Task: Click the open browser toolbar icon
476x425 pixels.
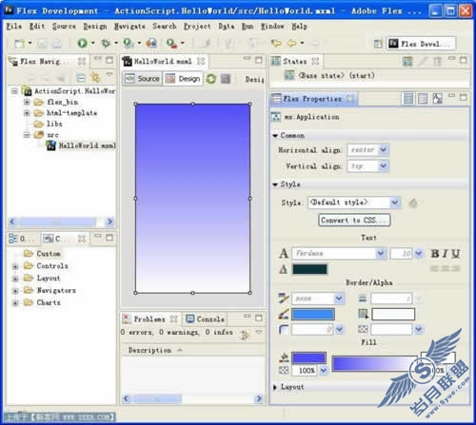Action: tap(151, 43)
